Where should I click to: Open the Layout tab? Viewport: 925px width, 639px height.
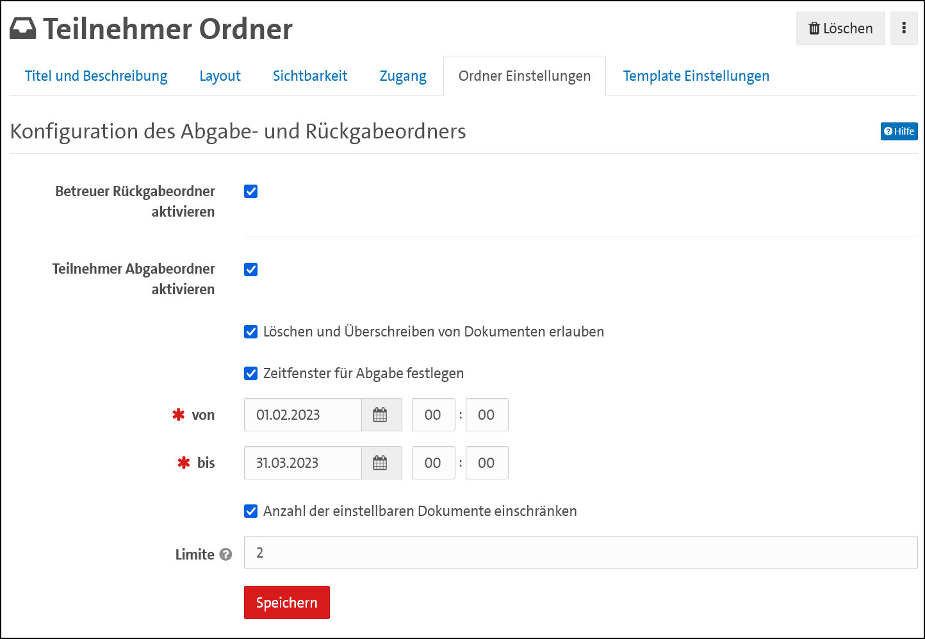coord(220,76)
